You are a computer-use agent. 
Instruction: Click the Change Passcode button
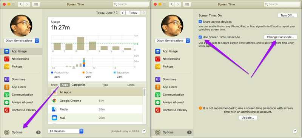pyautogui.click(x=280, y=37)
